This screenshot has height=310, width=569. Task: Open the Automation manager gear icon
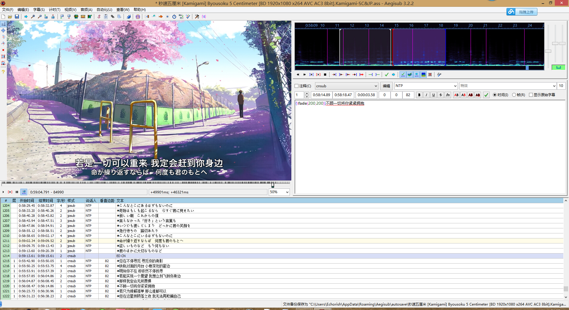(129, 17)
